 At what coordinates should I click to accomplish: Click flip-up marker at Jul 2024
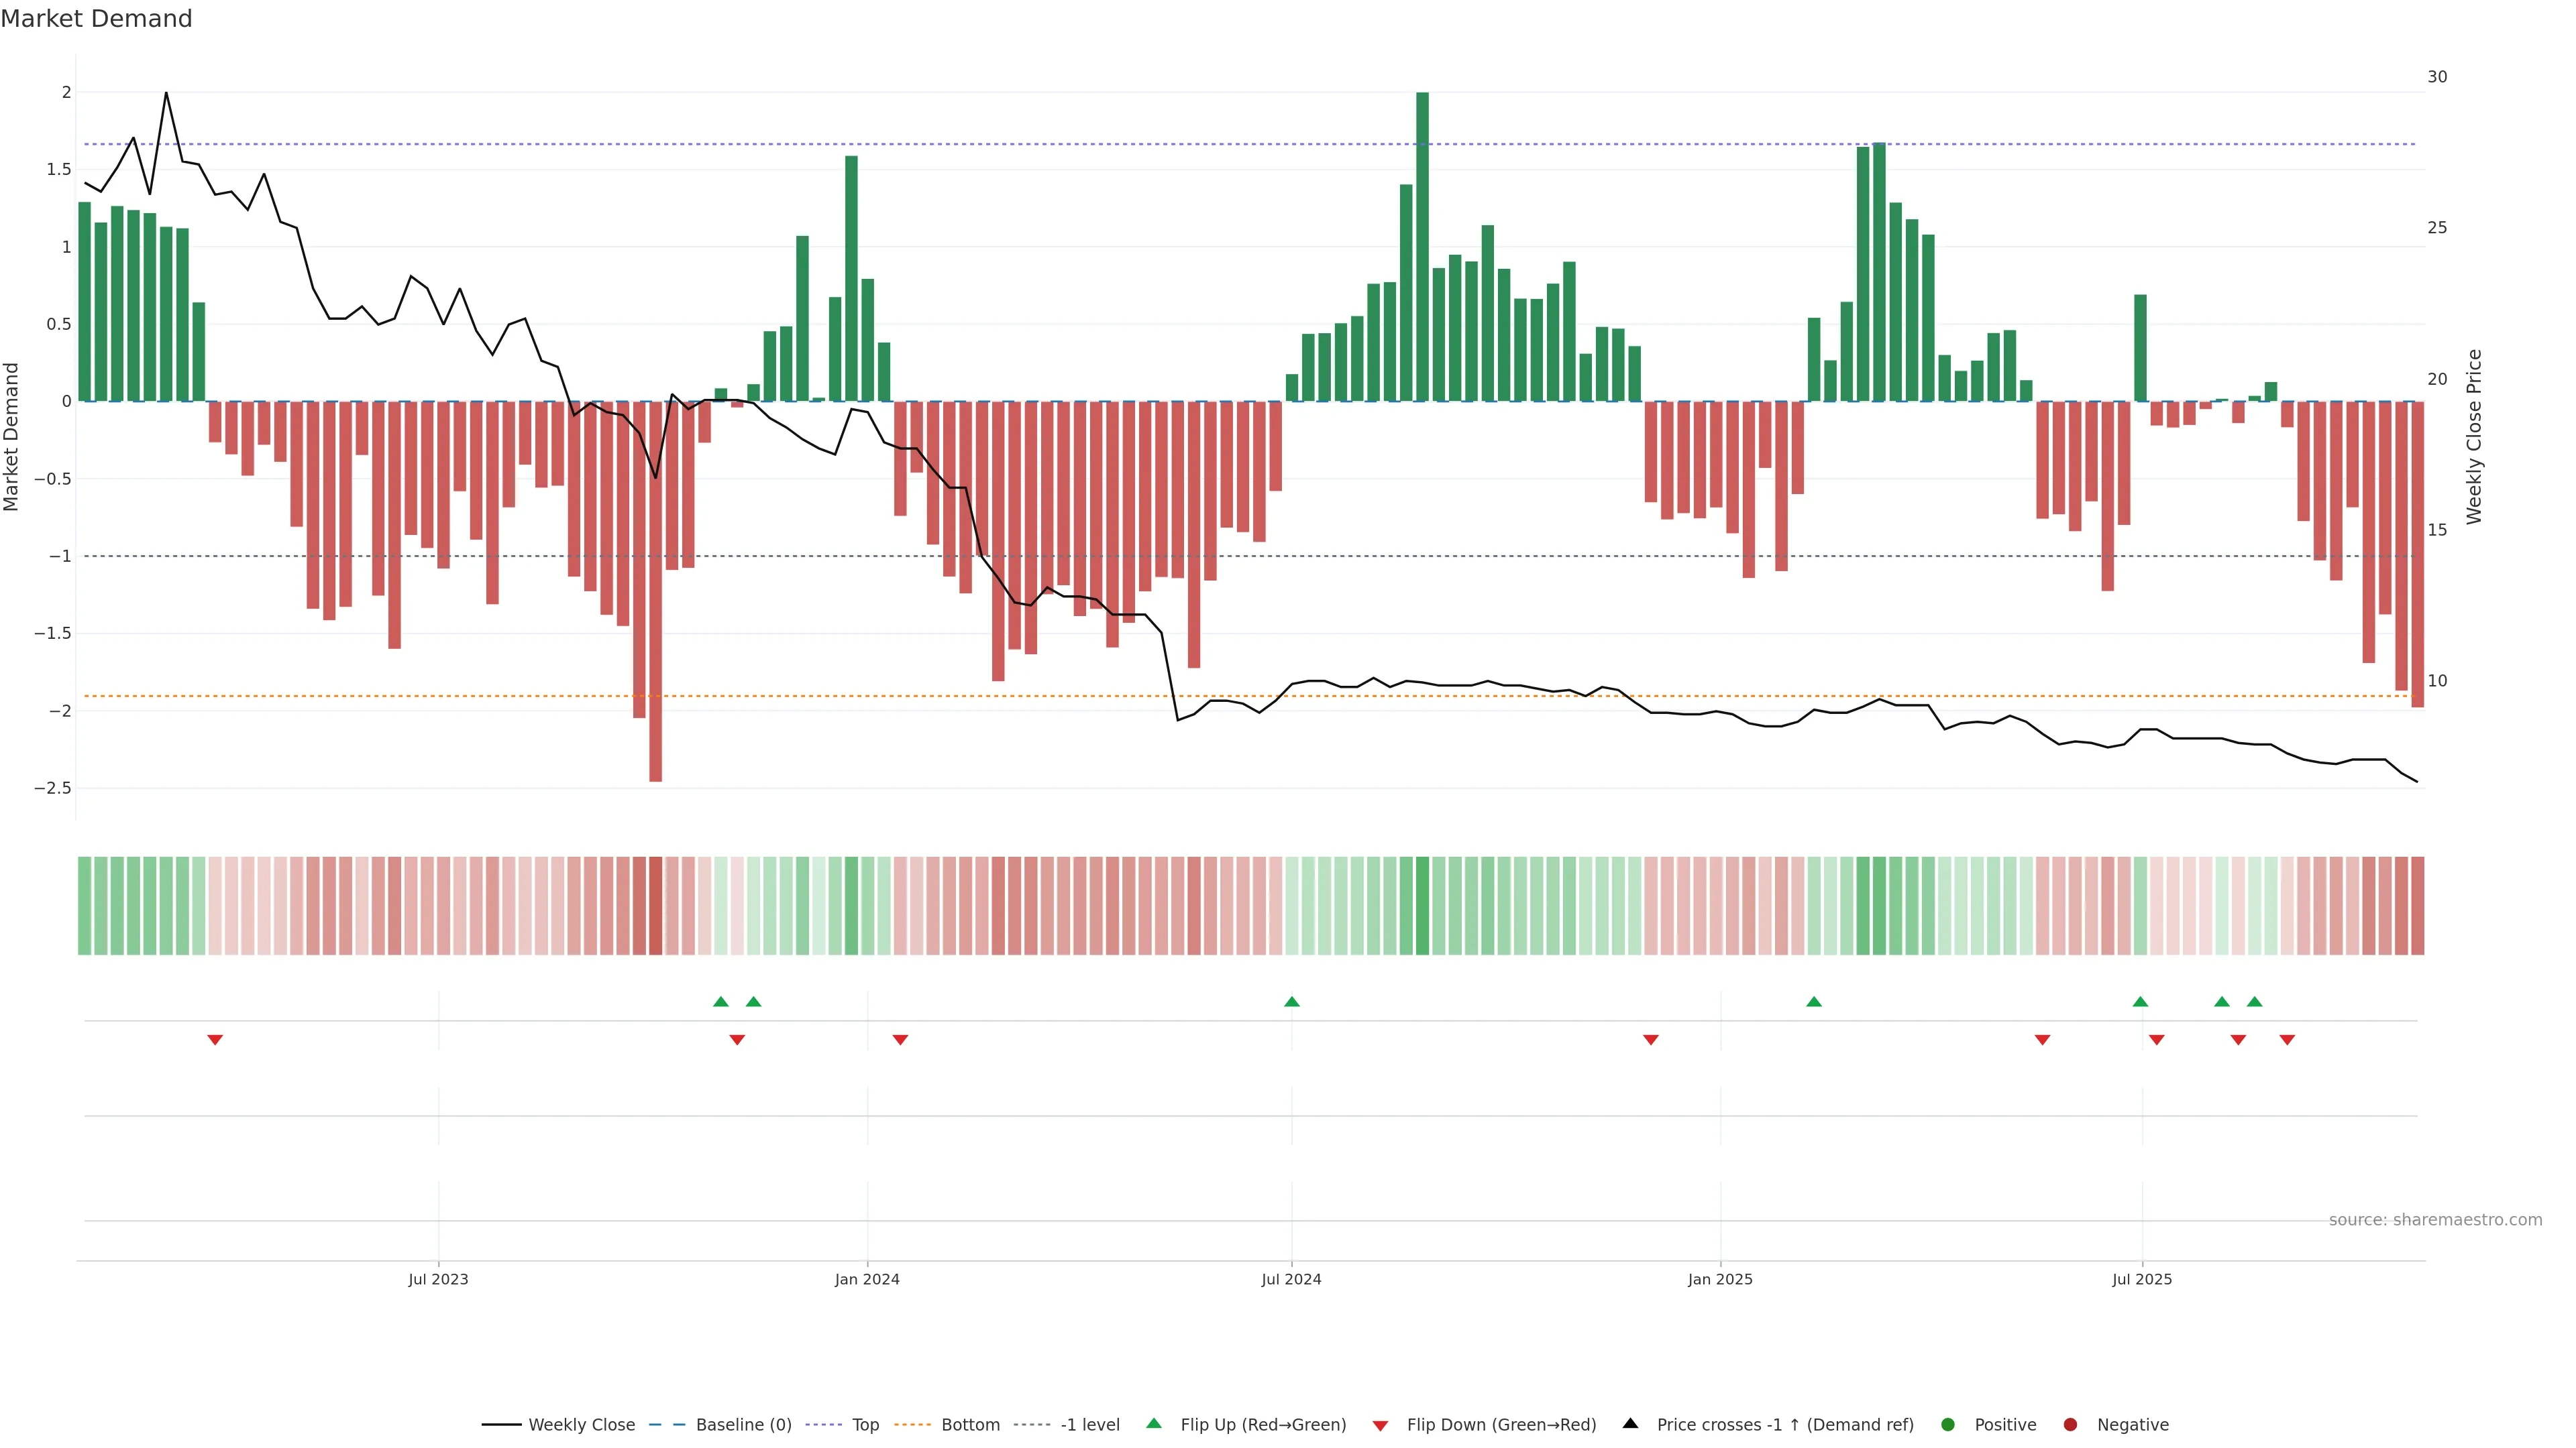coord(1291,1002)
